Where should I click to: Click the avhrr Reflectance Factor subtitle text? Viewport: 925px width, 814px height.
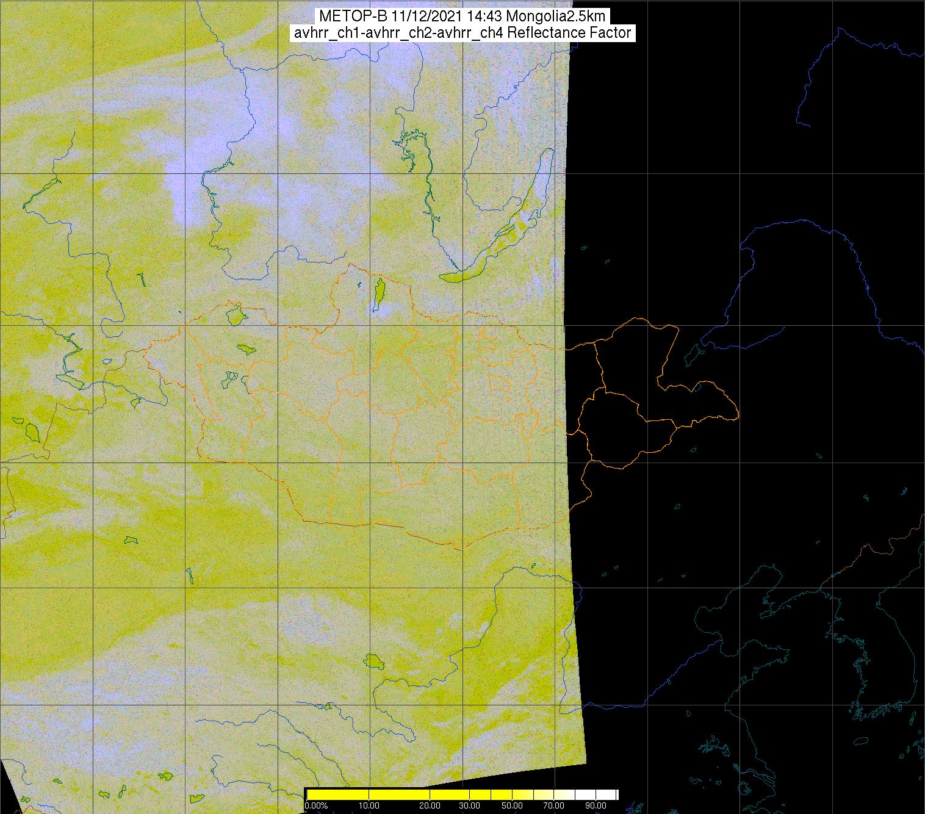462,33
